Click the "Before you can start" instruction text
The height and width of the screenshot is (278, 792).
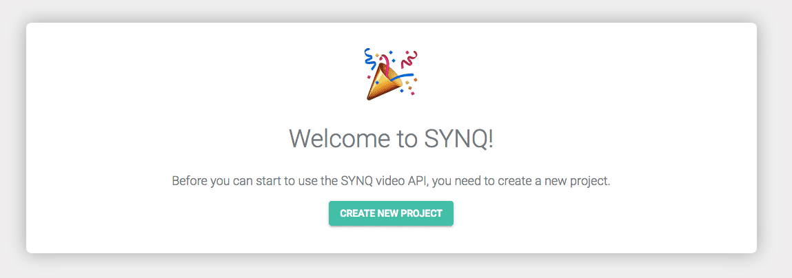point(391,181)
